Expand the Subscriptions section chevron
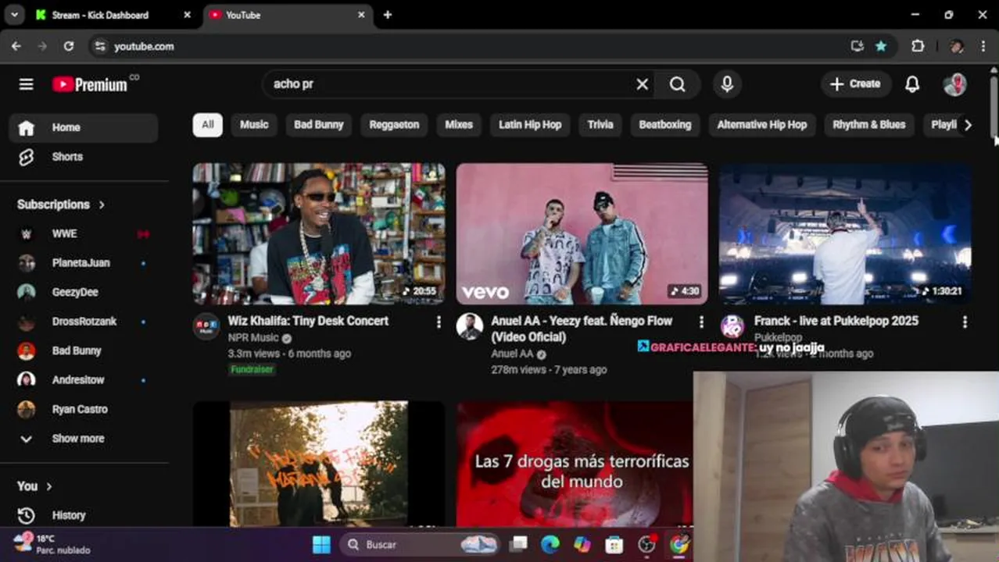Screen dimensions: 999x562 (102, 205)
